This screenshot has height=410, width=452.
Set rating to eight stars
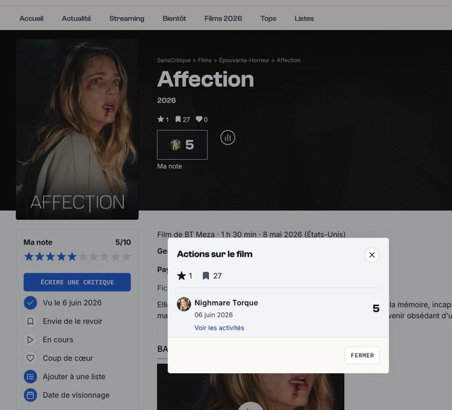[x=105, y=257]
